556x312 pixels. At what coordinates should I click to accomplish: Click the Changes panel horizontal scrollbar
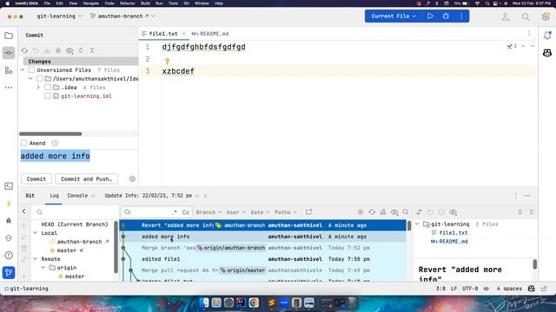pos(50,134)
